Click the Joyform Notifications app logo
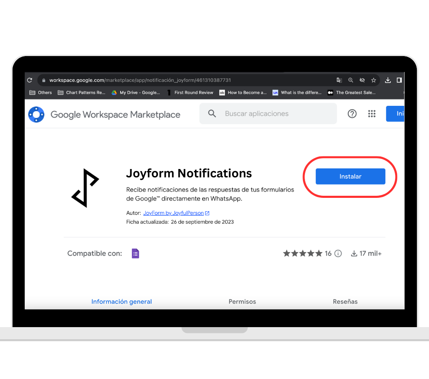The image size is (429, 379). 85,188
